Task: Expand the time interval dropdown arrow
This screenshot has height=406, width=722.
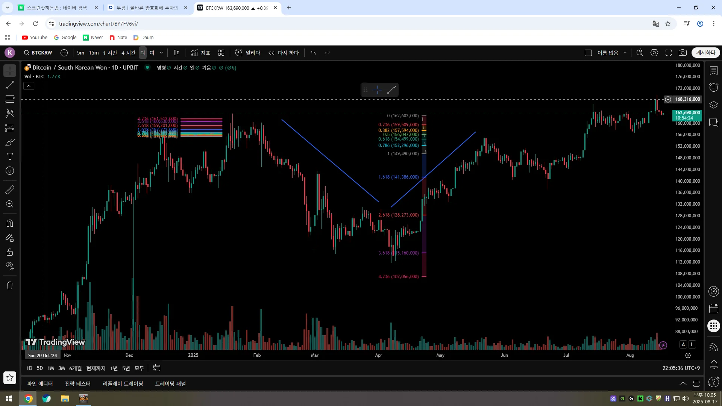Action: [x=161, y=53]
